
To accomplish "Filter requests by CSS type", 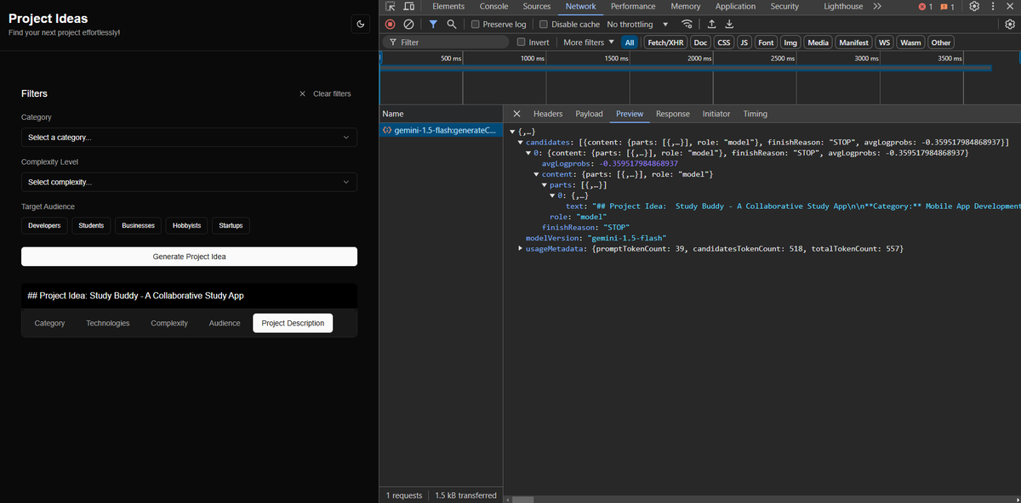I will pos(724,42).
